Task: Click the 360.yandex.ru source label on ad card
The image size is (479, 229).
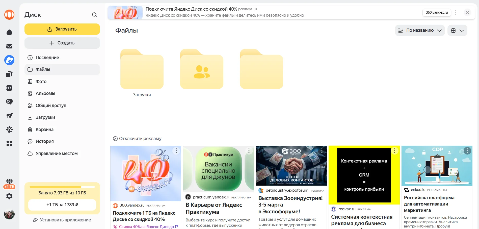Action: pyautogui.click(x=132, y=205)
